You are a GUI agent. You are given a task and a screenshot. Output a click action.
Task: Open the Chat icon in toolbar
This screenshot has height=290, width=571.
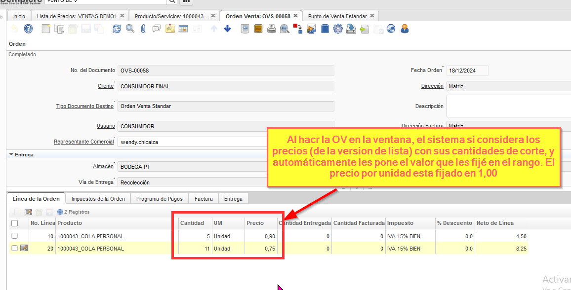click(x=157, y=29)
